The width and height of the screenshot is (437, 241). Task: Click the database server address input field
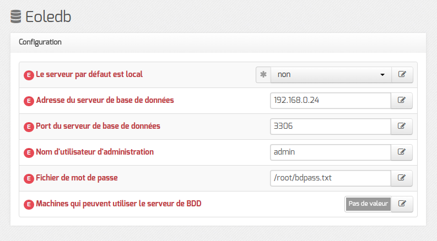coord(331,101)
